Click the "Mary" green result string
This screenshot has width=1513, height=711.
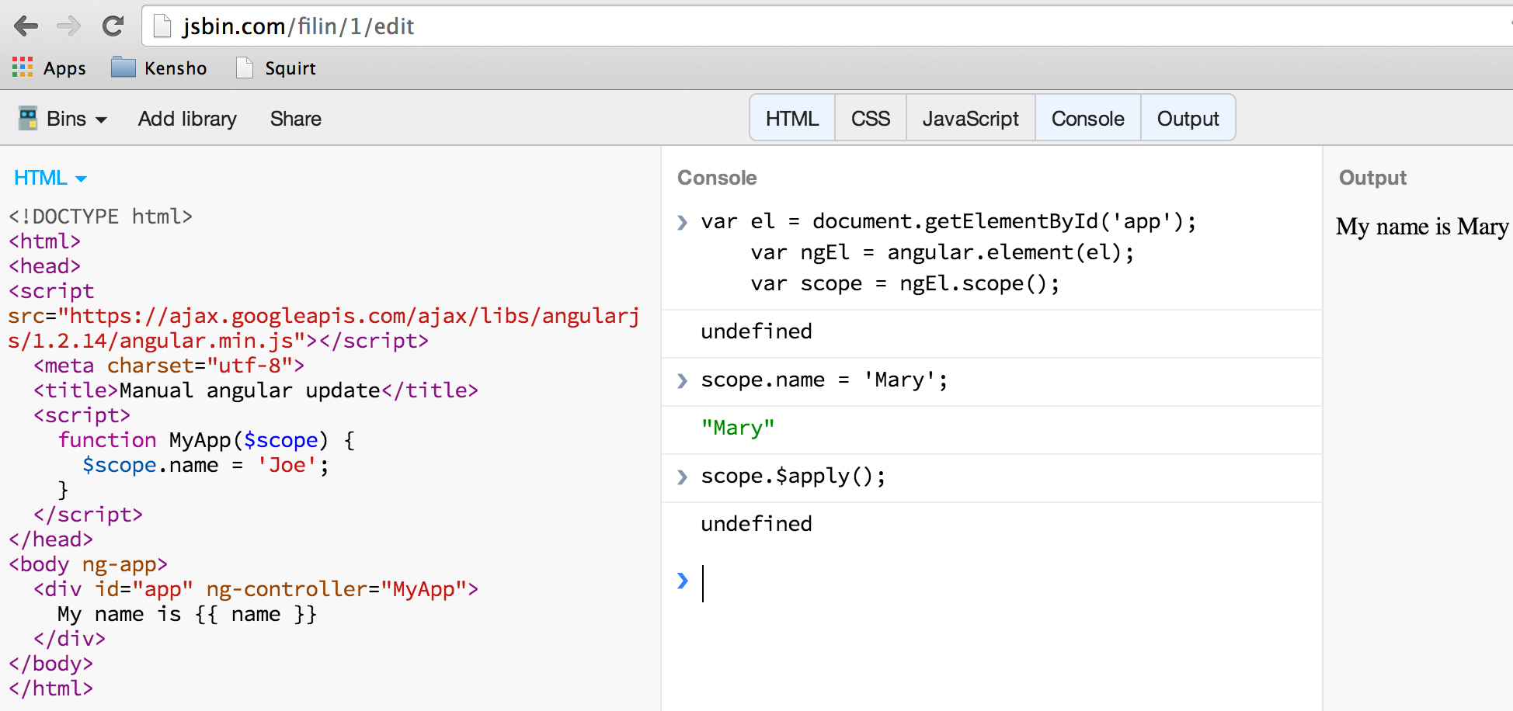coord(738,428)
